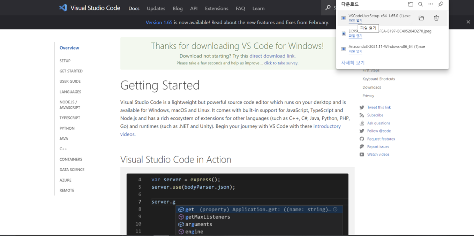Jump to Keyboard Shortcuts section link
Viewport: 474px width, 236px height.
pos(379,79)
